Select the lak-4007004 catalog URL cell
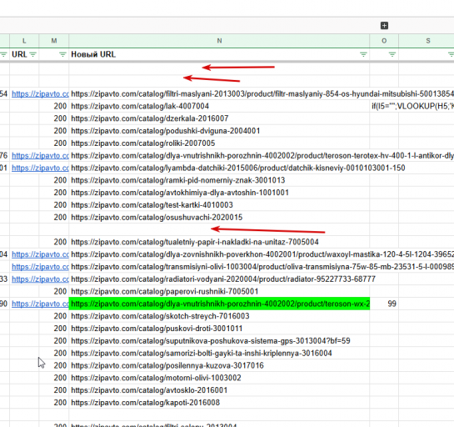The image size is (454, 427). (x=219, y=106)
